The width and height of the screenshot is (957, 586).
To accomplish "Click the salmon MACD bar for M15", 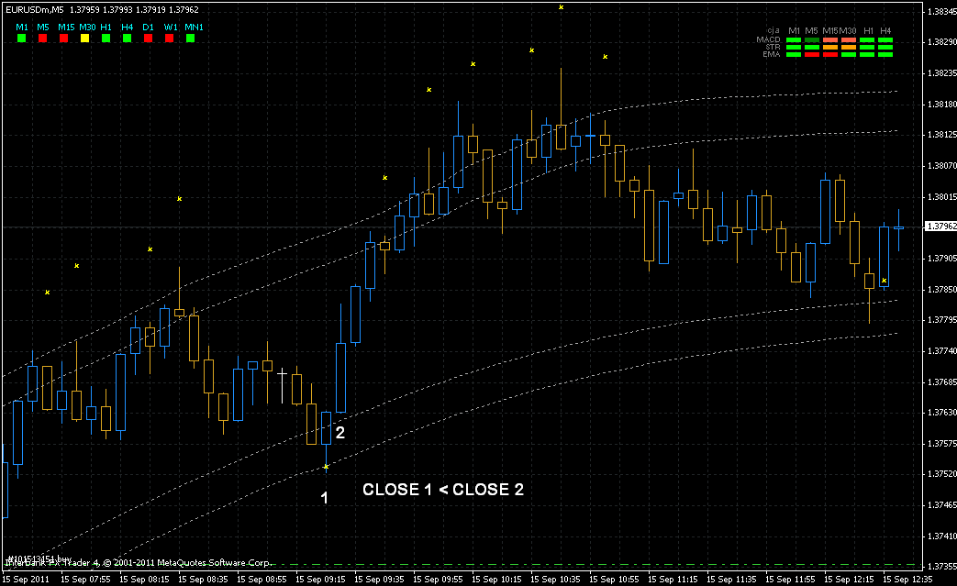I will point(830,39).
